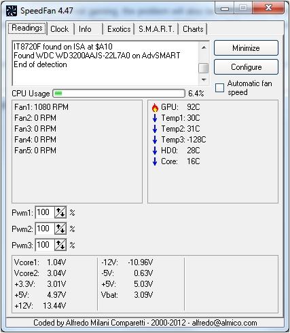This screenshot has width=290, height=333.
Task: Click the 'Fan4: 0 RPM' reading
Action: pos(35,140)
